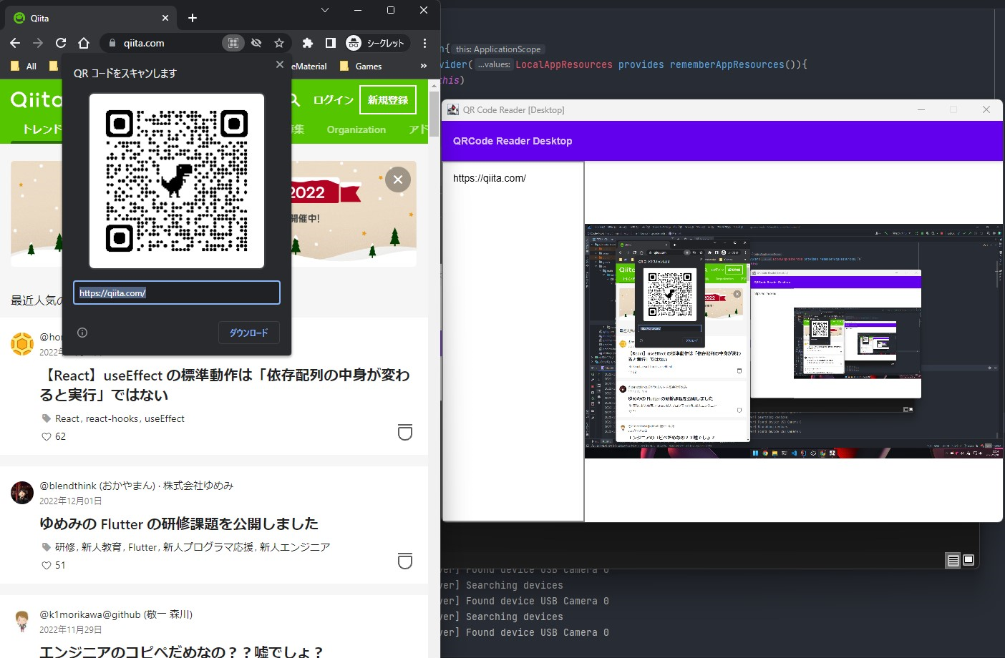Click the 2022年12月01日 date text
This screenshot has height=658, width=1005.
click(70, 501)
